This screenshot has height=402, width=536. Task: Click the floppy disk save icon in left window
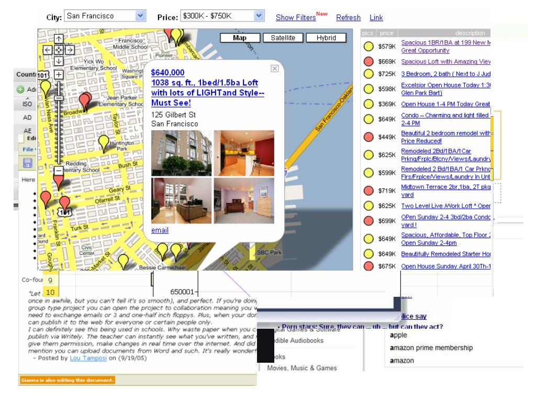pyautogui.click(x=28, y=163)
